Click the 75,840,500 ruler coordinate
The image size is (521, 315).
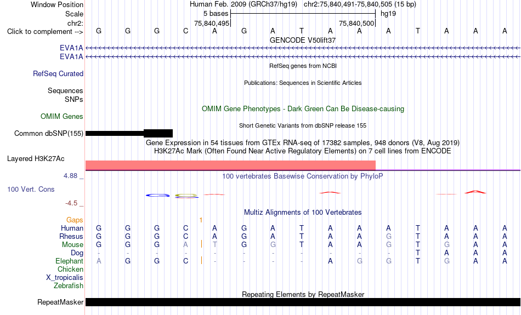356,23
